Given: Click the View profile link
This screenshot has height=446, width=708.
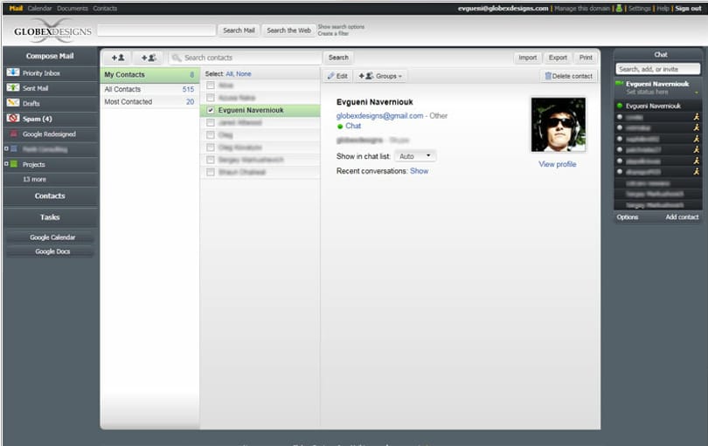Looking at the screenshot, I should [557, 164].
